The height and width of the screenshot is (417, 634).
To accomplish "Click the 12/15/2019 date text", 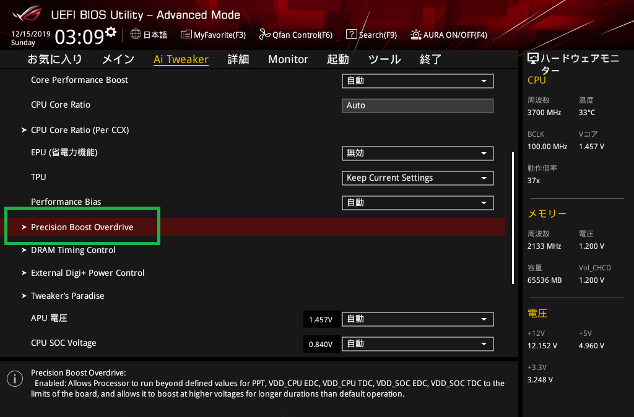I will click(31, 34).
